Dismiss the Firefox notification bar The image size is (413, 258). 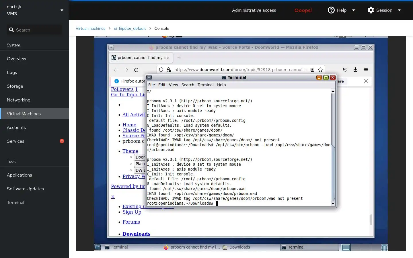coord(366,81)
